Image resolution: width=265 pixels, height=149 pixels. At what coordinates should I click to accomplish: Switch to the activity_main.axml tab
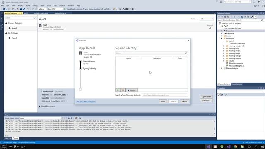(41, 13)
